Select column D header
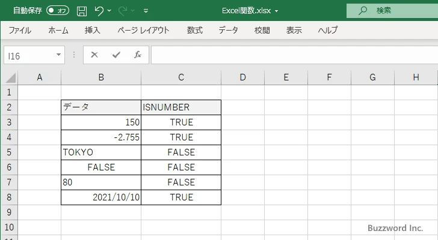438x240 pixels. click(242, 77)
